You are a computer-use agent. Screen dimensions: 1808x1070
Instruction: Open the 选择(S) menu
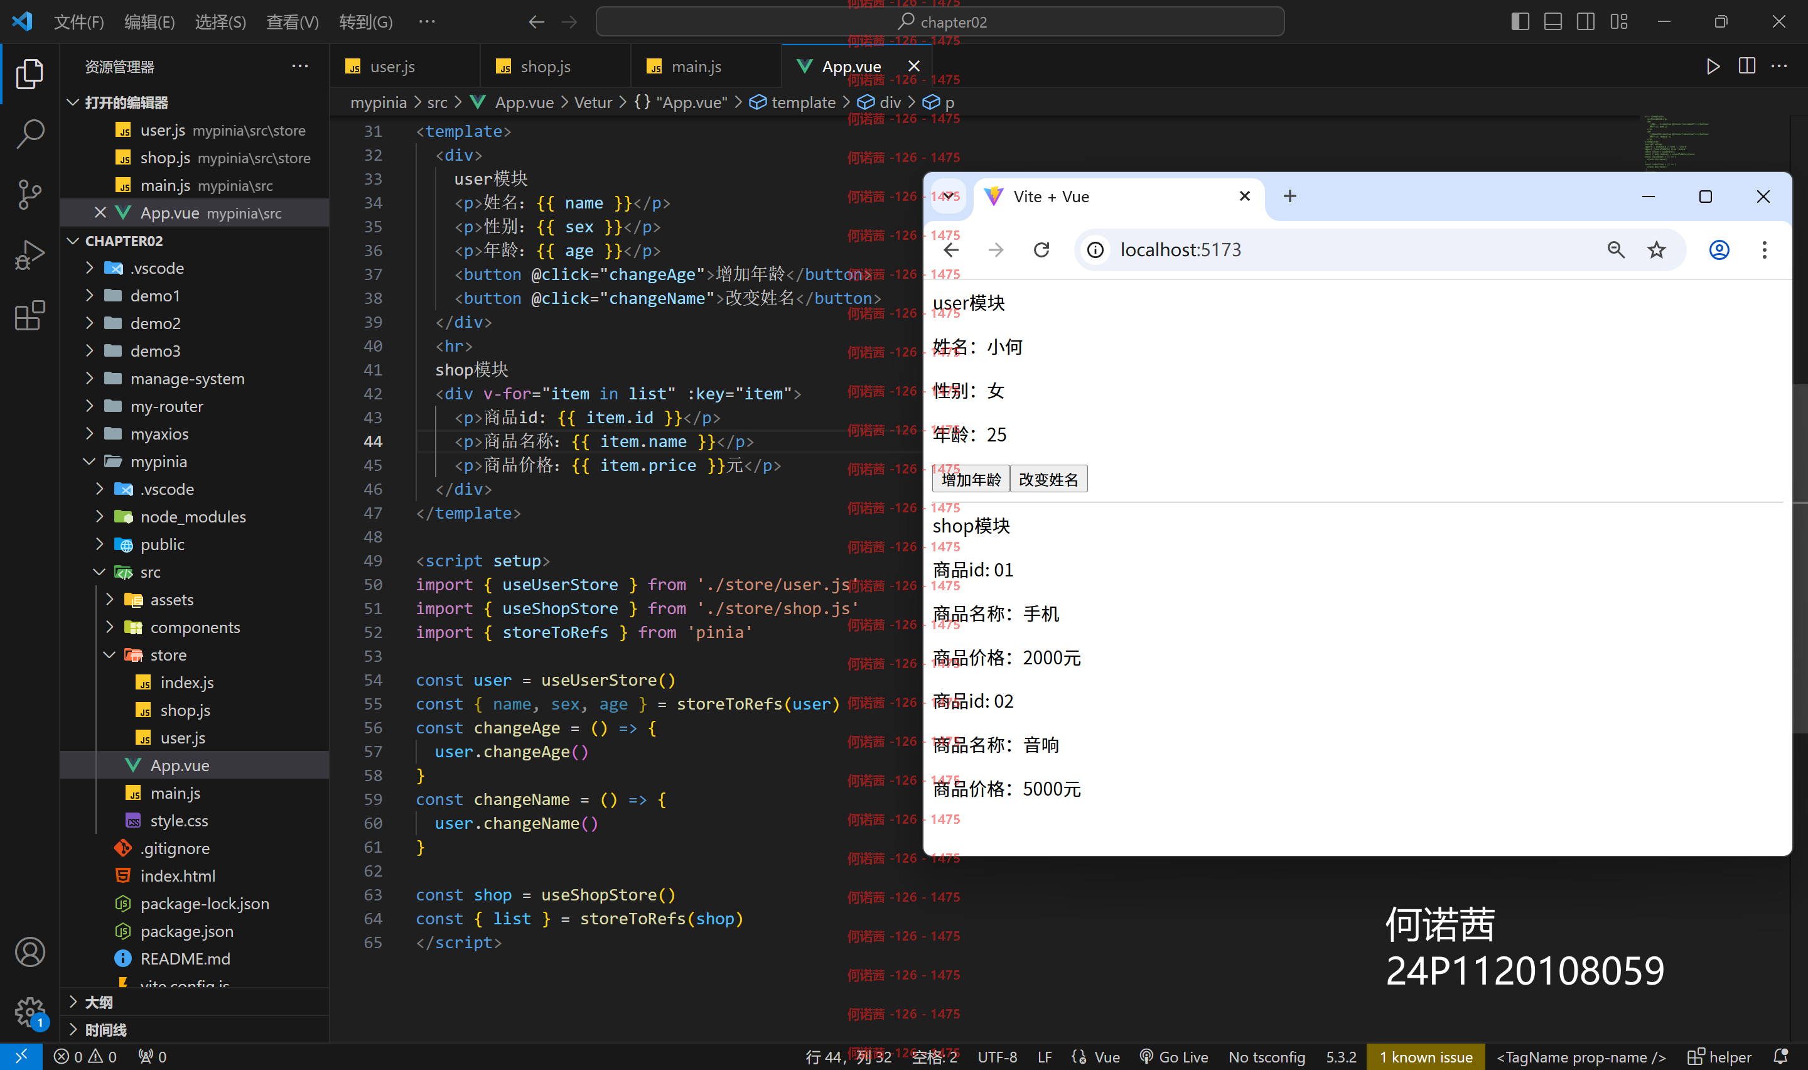click(220, 21)
